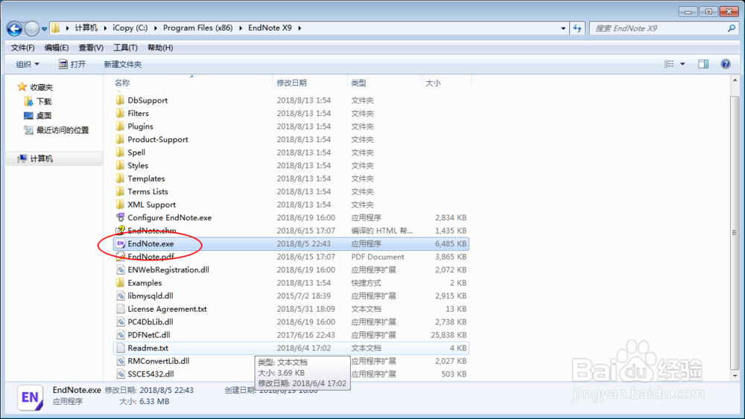The width and height of the screenshot is (745, 419).
Task: Select the XML Support folder icon
Action: (x=120, y=205)
